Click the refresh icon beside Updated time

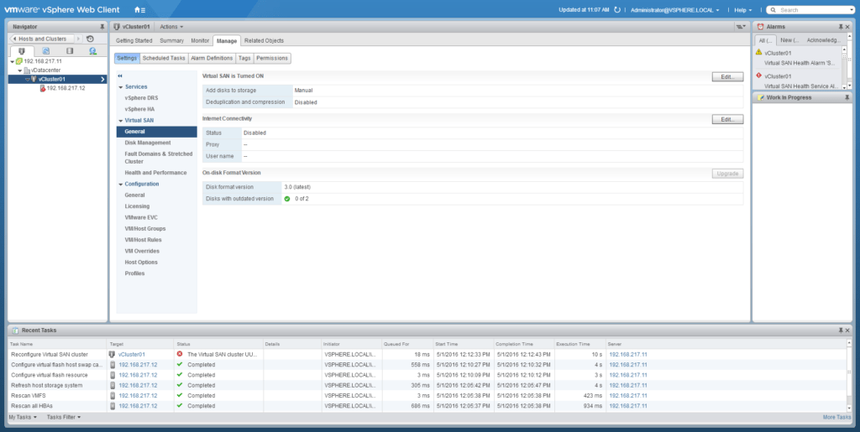coord(617,10)
